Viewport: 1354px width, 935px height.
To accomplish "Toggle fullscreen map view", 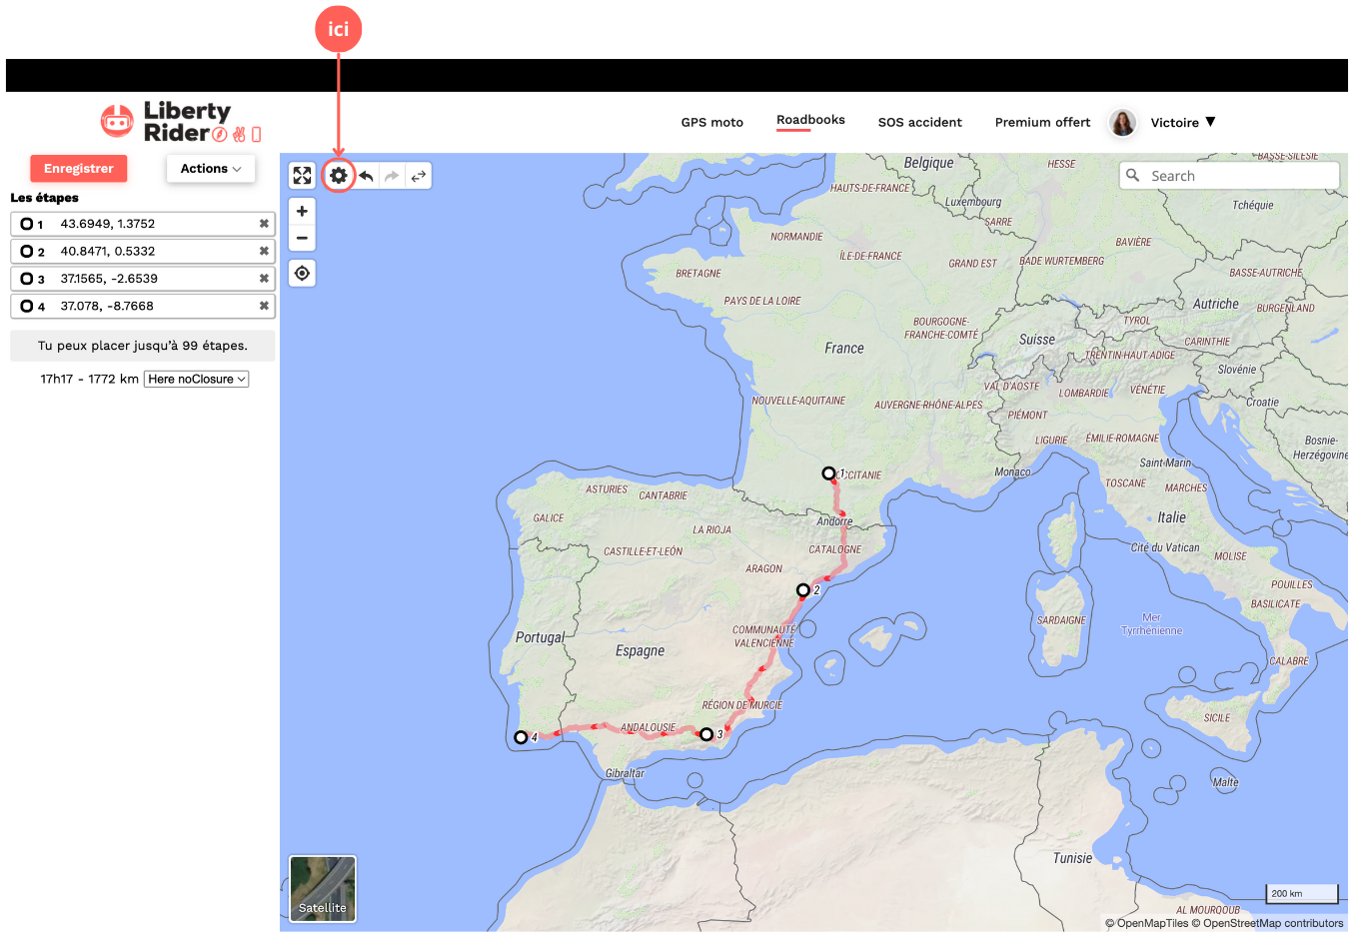I will click(x=302, y=176).
